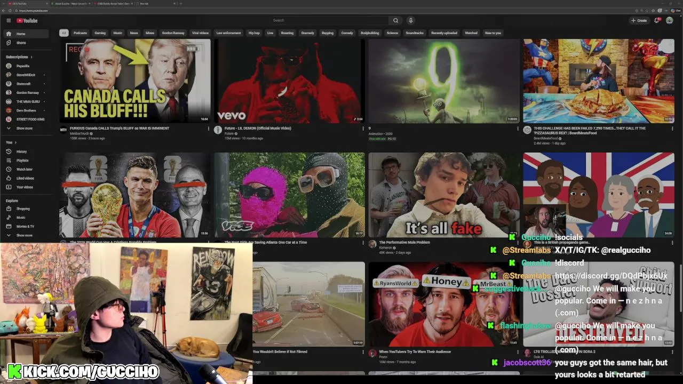Viewport: 683px width, 384px height.
Task: Switch to the About Guccino browser tab
Action: [70, 4]
